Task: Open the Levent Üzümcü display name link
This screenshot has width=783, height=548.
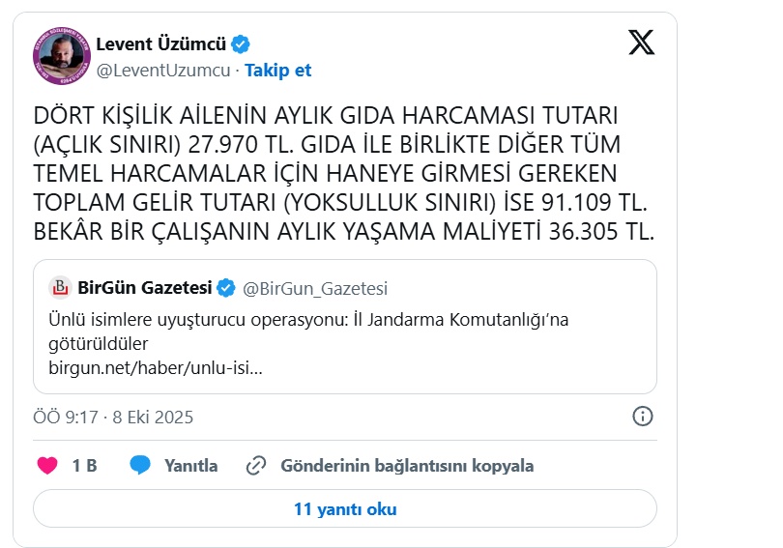Action: tap(160, 44)
